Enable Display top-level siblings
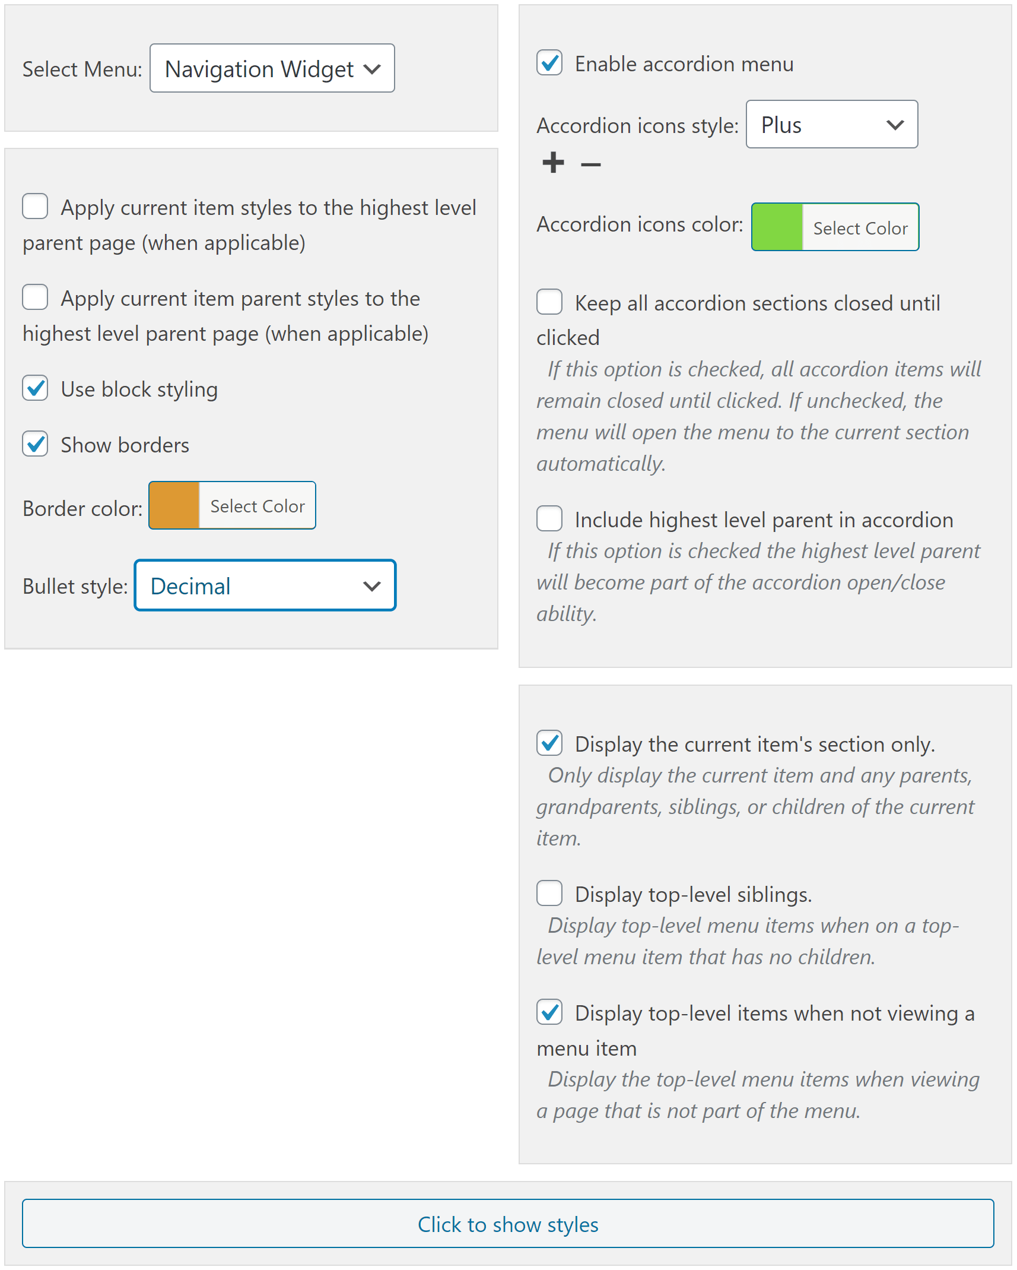Screen dimensions: 1017x1270 549,894
